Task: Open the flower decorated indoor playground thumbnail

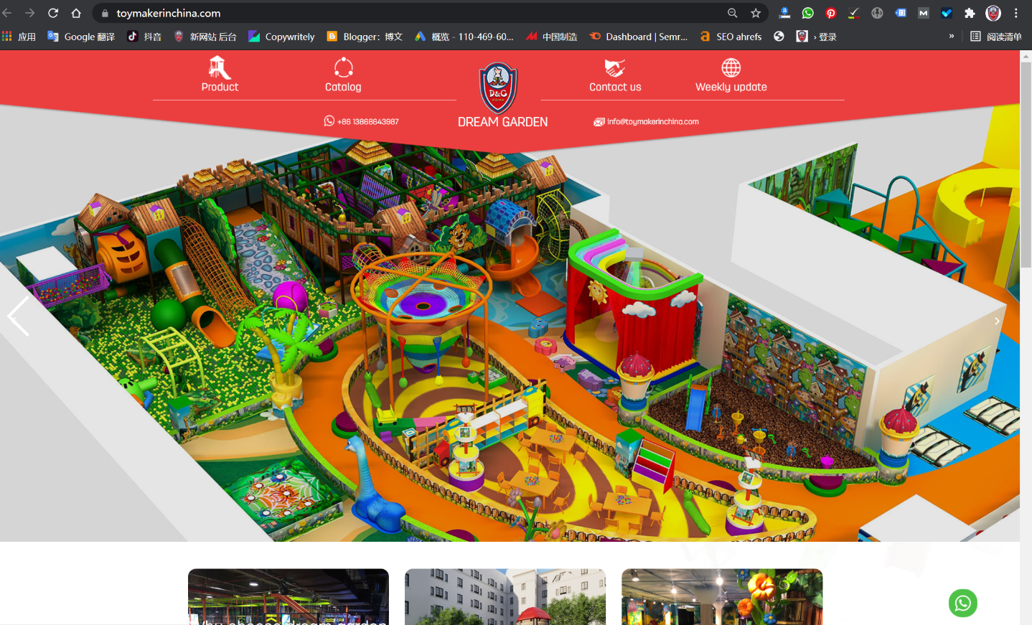Action: pyautogui.click(x=722, y=597)
